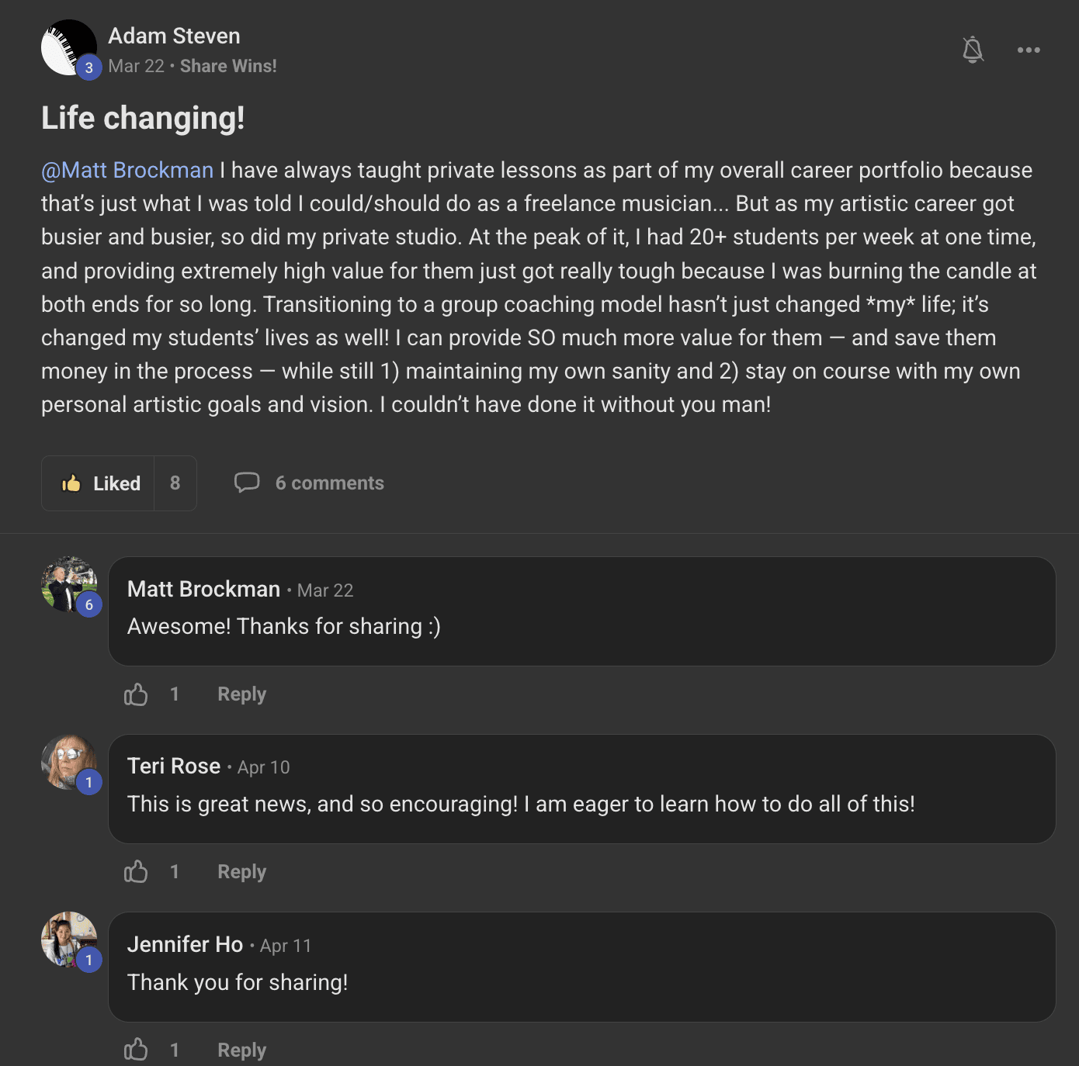Viewport: 1079px width, 1066px height.
Task: Reply to Teri Rose's comment
Action: click(241, 872)
